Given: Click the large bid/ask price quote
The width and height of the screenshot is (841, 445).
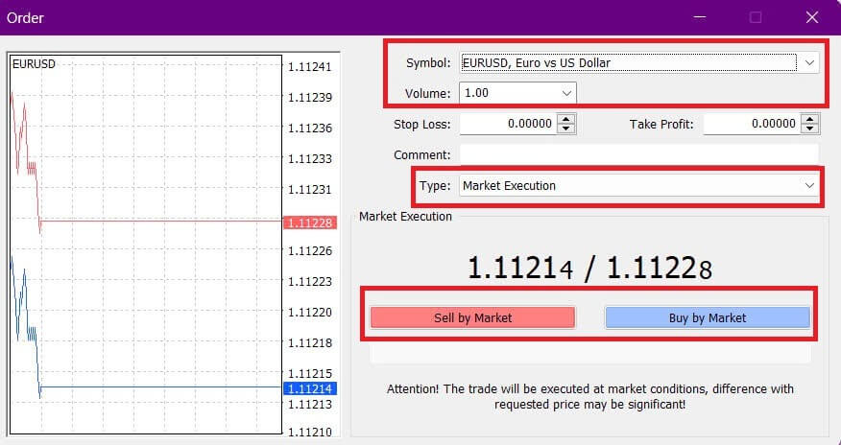Looking at the screenshot, I should 589,269.
